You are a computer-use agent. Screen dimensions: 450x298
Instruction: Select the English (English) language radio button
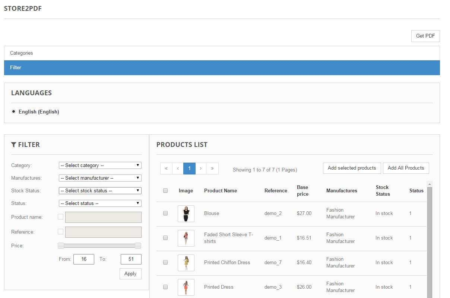coord(14,111)
